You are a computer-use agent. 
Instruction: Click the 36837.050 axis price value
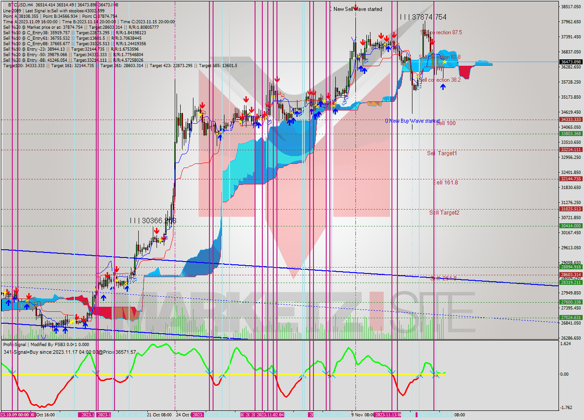click(571, 52)
